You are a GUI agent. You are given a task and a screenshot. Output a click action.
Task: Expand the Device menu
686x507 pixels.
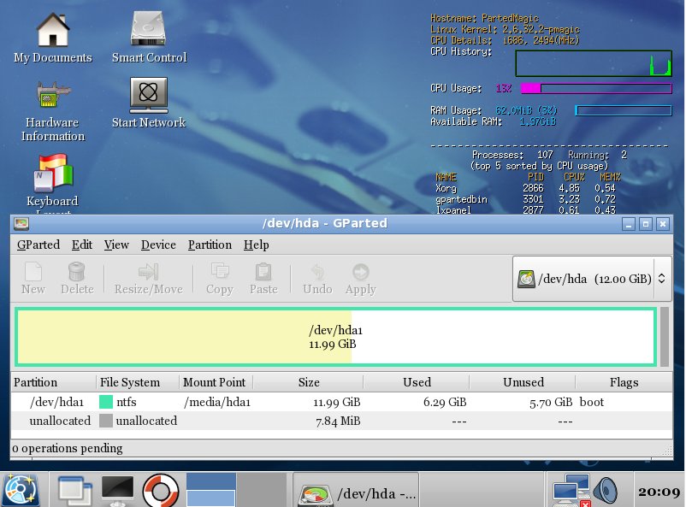(x=158, y=245)
